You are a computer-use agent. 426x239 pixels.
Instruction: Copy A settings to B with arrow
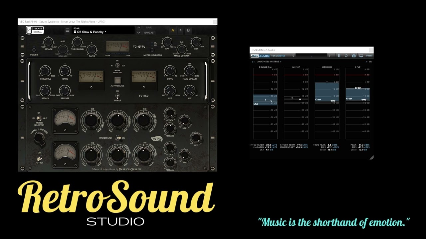(180, 30)
